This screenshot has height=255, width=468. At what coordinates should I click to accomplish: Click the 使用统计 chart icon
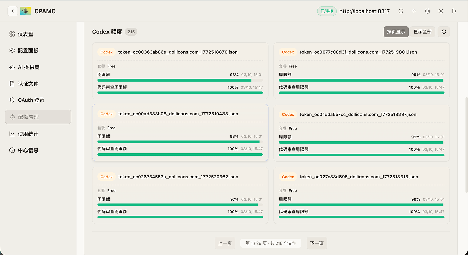click(x=12, y=134)
